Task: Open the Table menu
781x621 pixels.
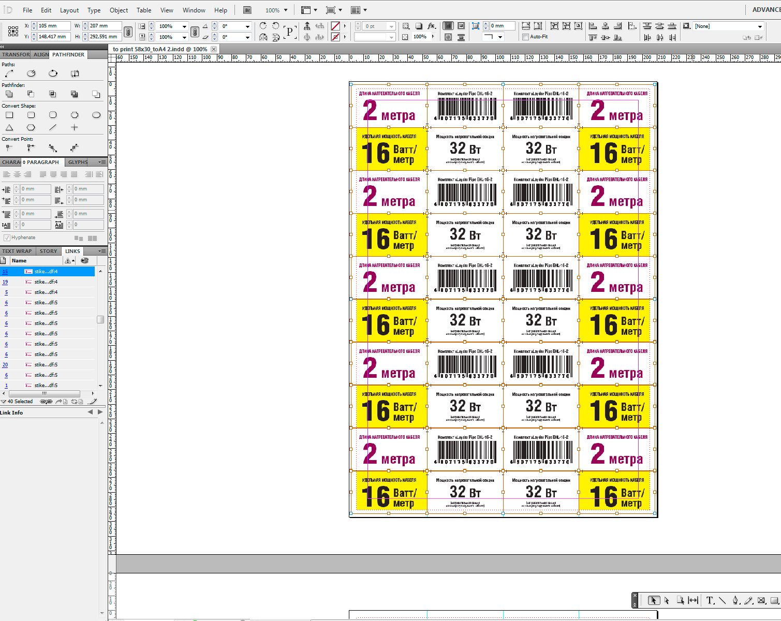Action: pos(144,10)
